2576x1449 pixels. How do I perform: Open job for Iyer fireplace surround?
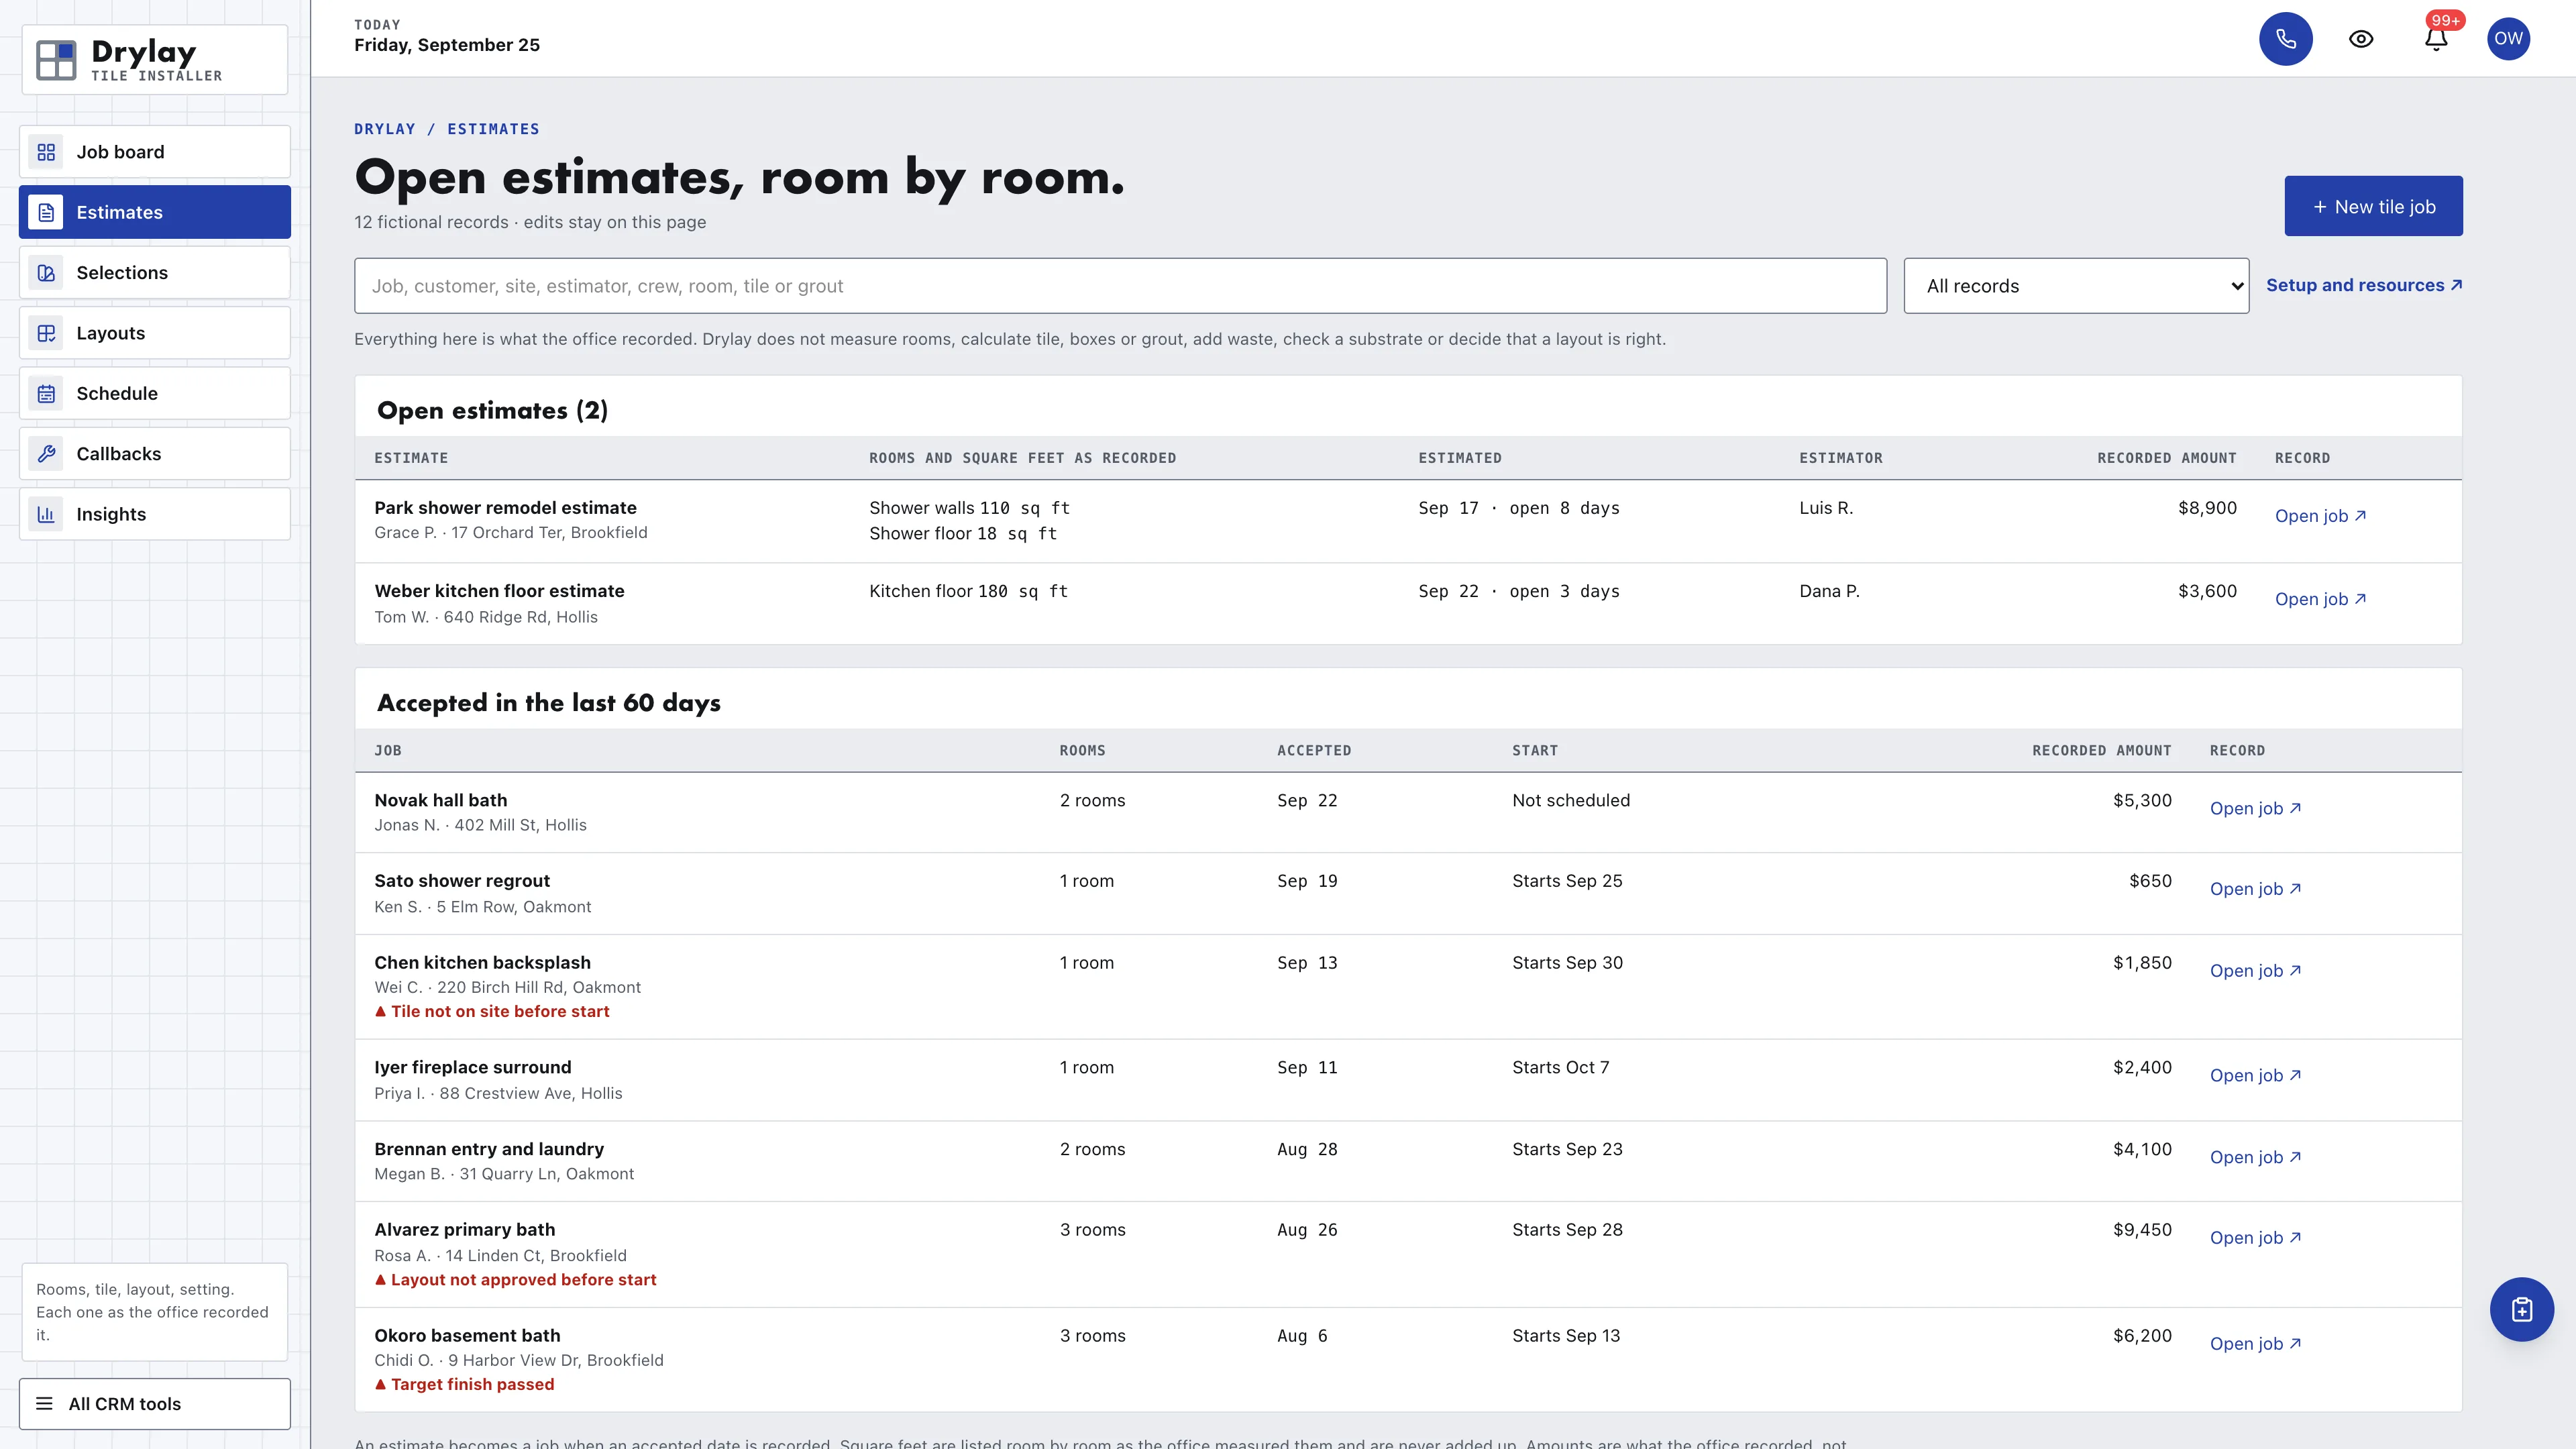[x=2255, y=1076]
